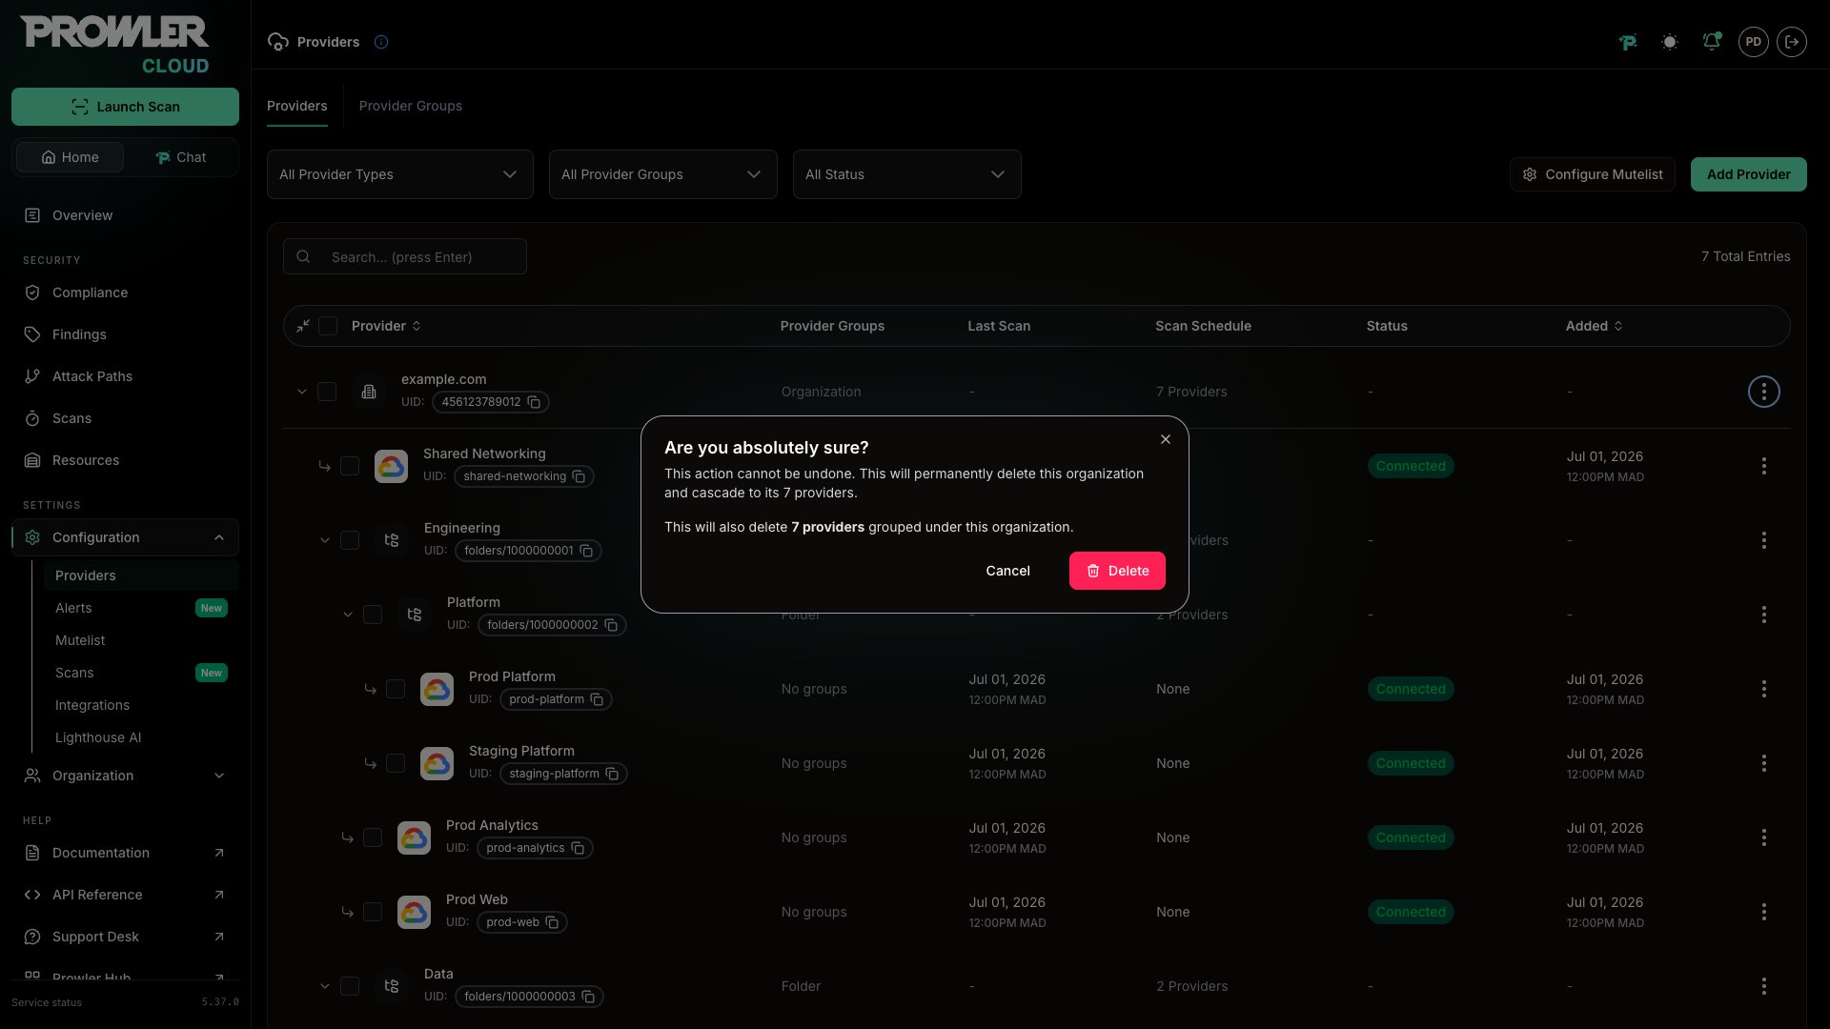1830x1029 pixels.
Task: Copy the prod-platform UID
Action: click(597, 699)
